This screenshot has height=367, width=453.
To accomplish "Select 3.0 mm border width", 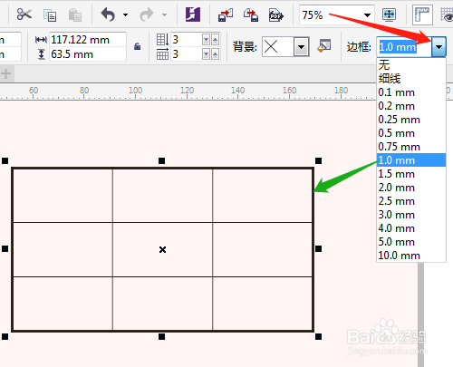I will tap(411, 215).
